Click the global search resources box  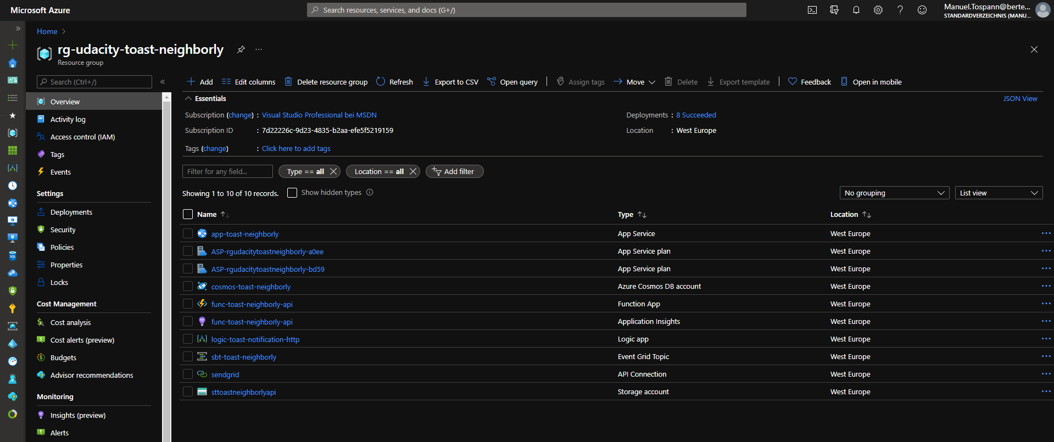point(526,10)
